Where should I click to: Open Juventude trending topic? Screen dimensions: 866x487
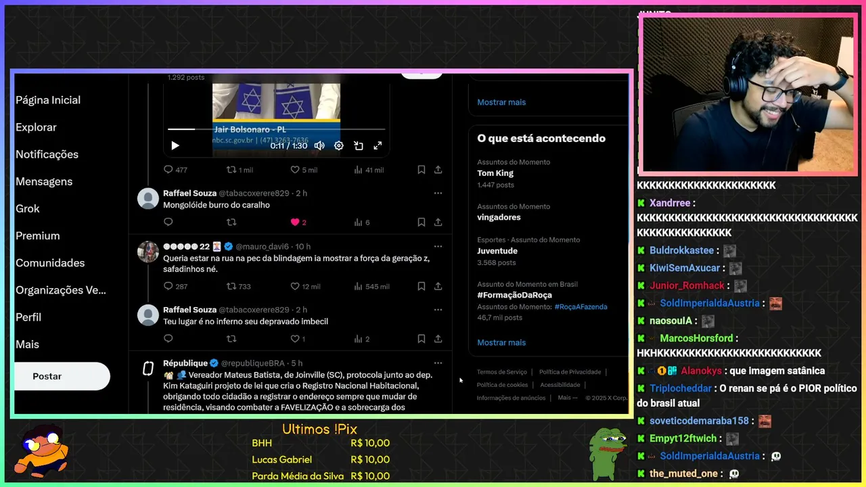pos(497,251)
